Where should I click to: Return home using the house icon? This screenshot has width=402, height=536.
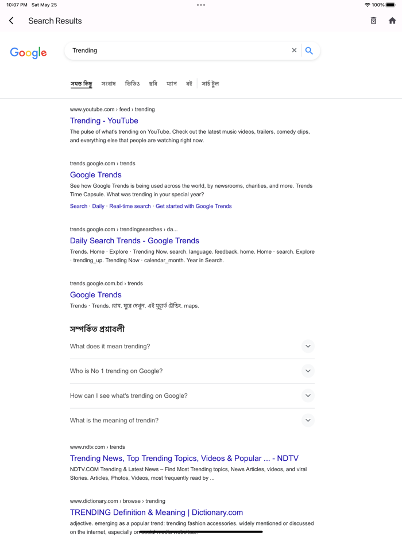391,21
